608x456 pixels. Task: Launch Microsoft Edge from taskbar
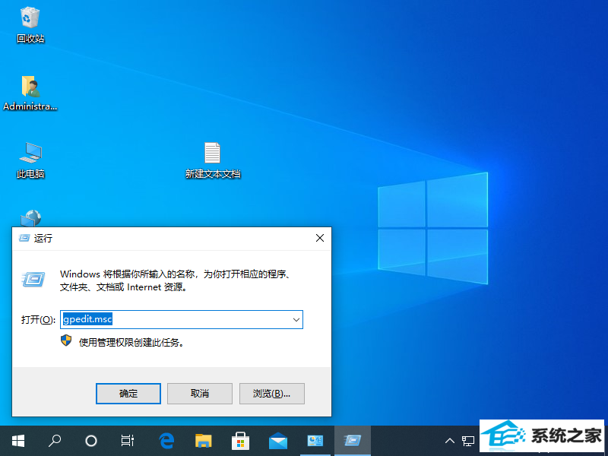tap(166, 441)
